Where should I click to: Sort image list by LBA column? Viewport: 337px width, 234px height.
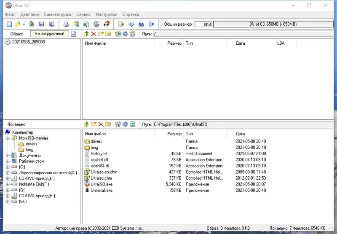[286, 43]
